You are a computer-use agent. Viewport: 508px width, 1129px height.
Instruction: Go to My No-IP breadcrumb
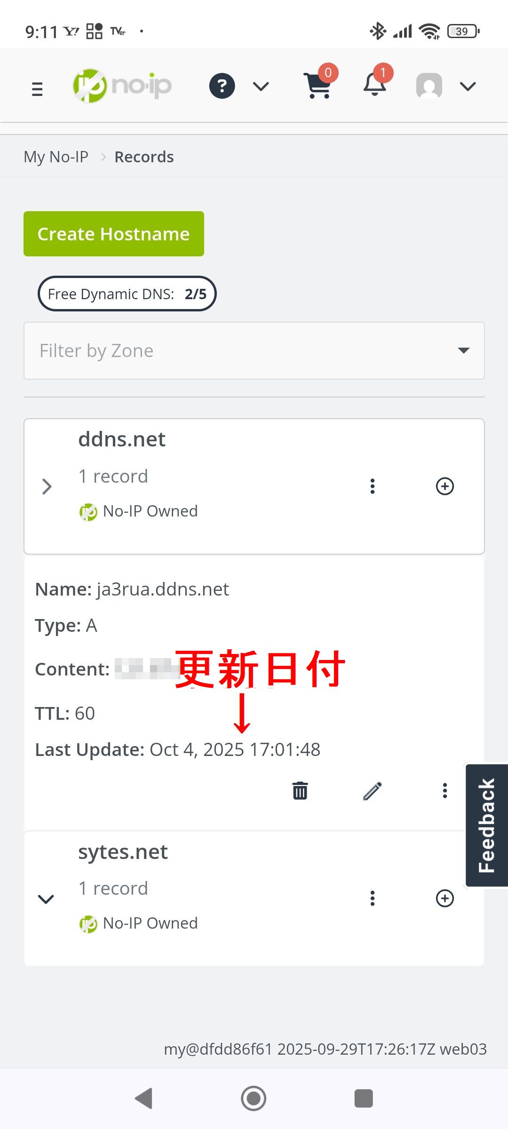click(x=56, y=157)
